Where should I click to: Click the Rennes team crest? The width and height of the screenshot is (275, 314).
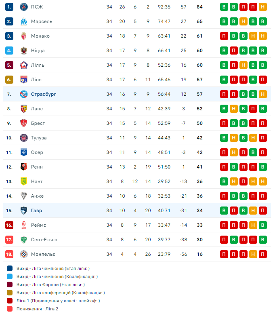coord(24,167)
